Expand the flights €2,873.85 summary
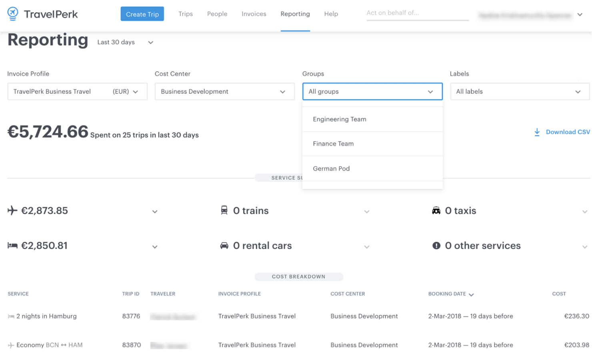 [155, 212]
